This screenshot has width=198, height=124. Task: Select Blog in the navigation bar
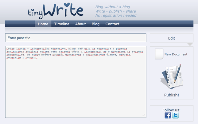tap(95, 24)
